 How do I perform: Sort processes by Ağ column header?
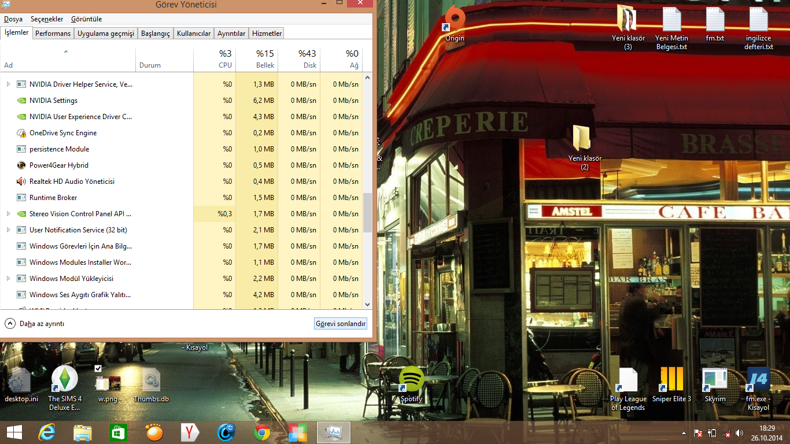pyautogui.click(x=341, y=60)
